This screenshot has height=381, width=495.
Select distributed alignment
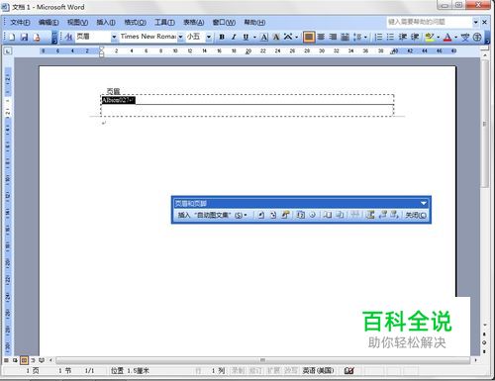[345, 37]
